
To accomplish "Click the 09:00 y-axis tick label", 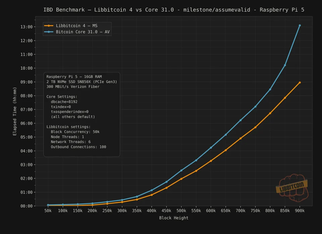I will coord(26,82).
